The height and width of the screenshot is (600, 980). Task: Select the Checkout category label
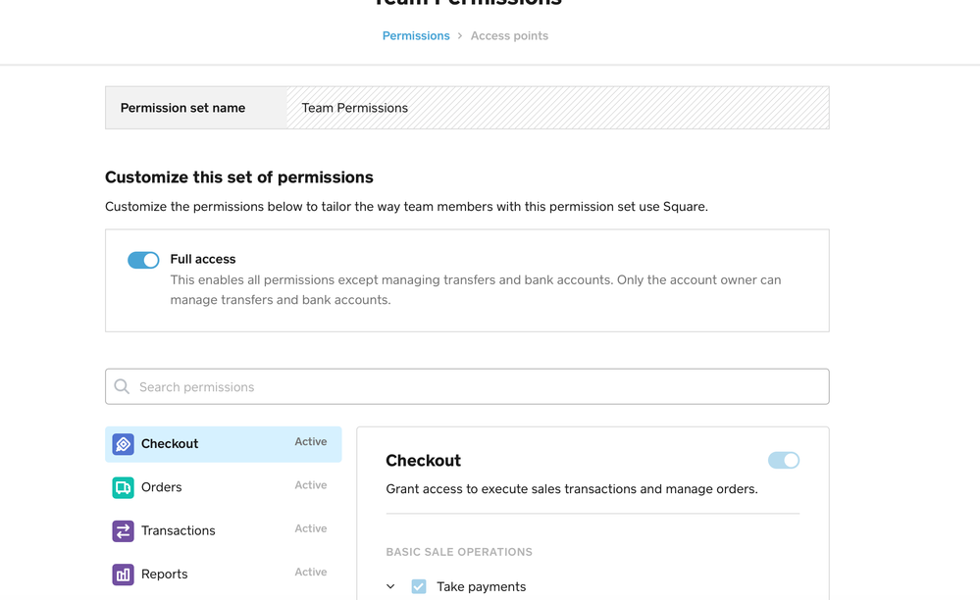click(x=170, y=444)
